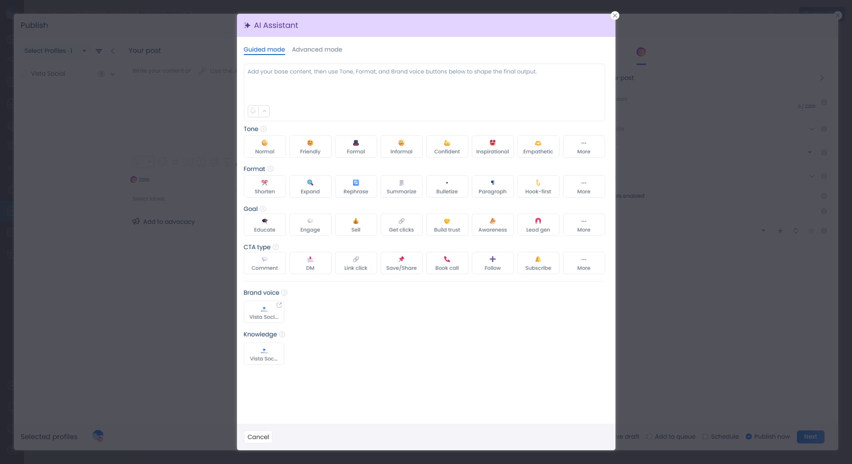852x464 pixels.
Task: Select the Add to queue option
Action: coord(670,437)
